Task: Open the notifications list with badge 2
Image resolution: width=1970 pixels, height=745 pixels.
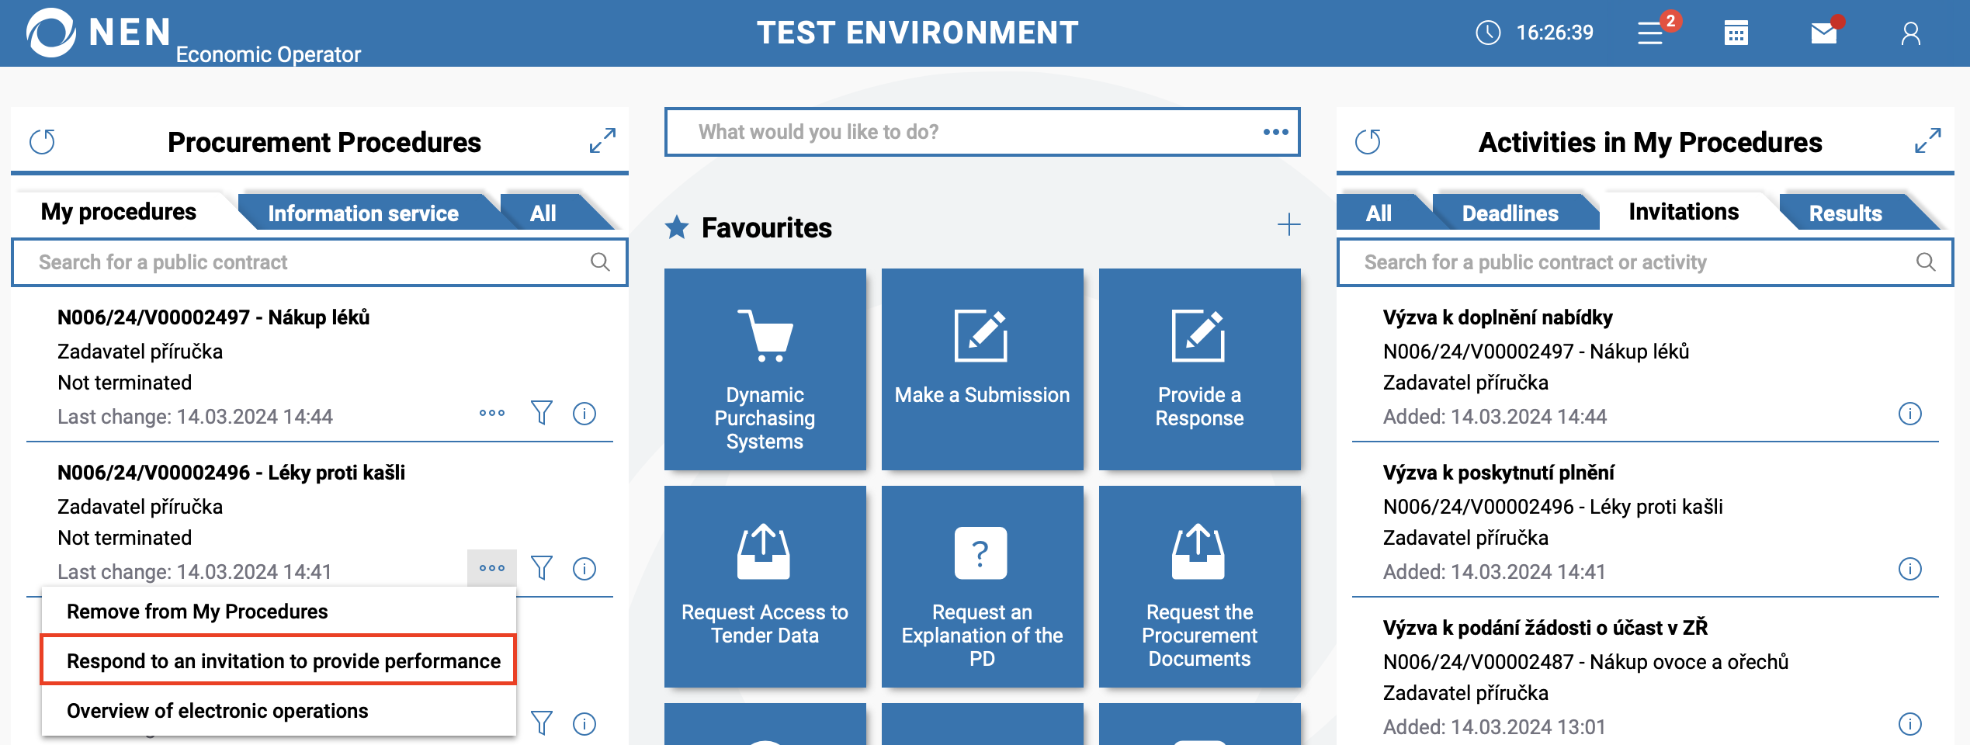Action: coord(1651,33)
